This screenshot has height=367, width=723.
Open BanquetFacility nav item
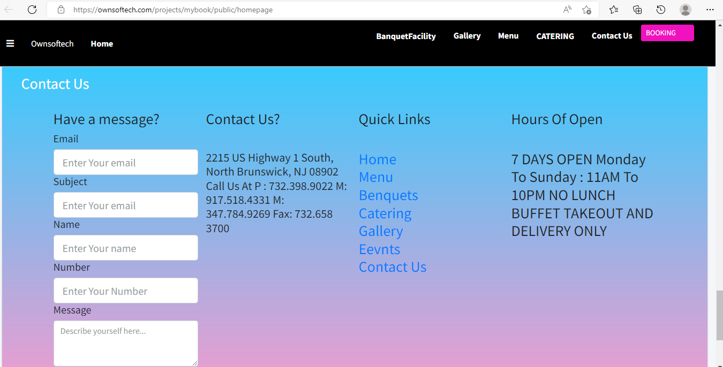tap(405, 36)
